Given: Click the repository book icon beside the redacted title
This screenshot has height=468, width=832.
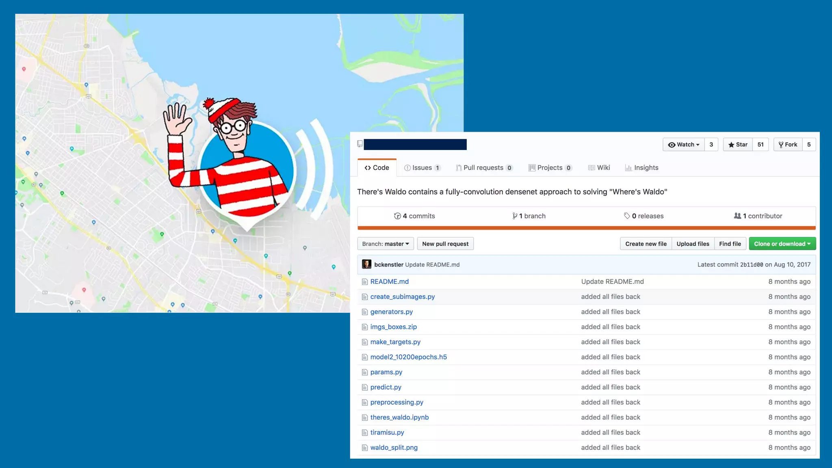Looking at the screenshot, I should [360, 144].
